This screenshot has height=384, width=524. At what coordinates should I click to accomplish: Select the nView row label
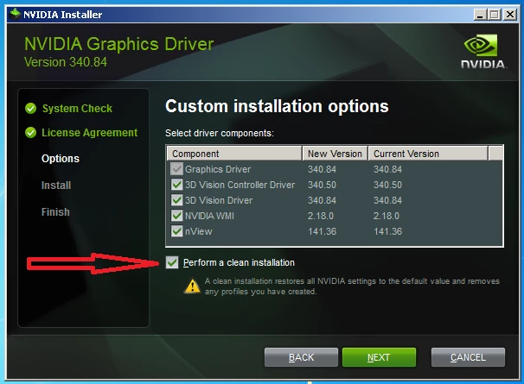[199, 231]
